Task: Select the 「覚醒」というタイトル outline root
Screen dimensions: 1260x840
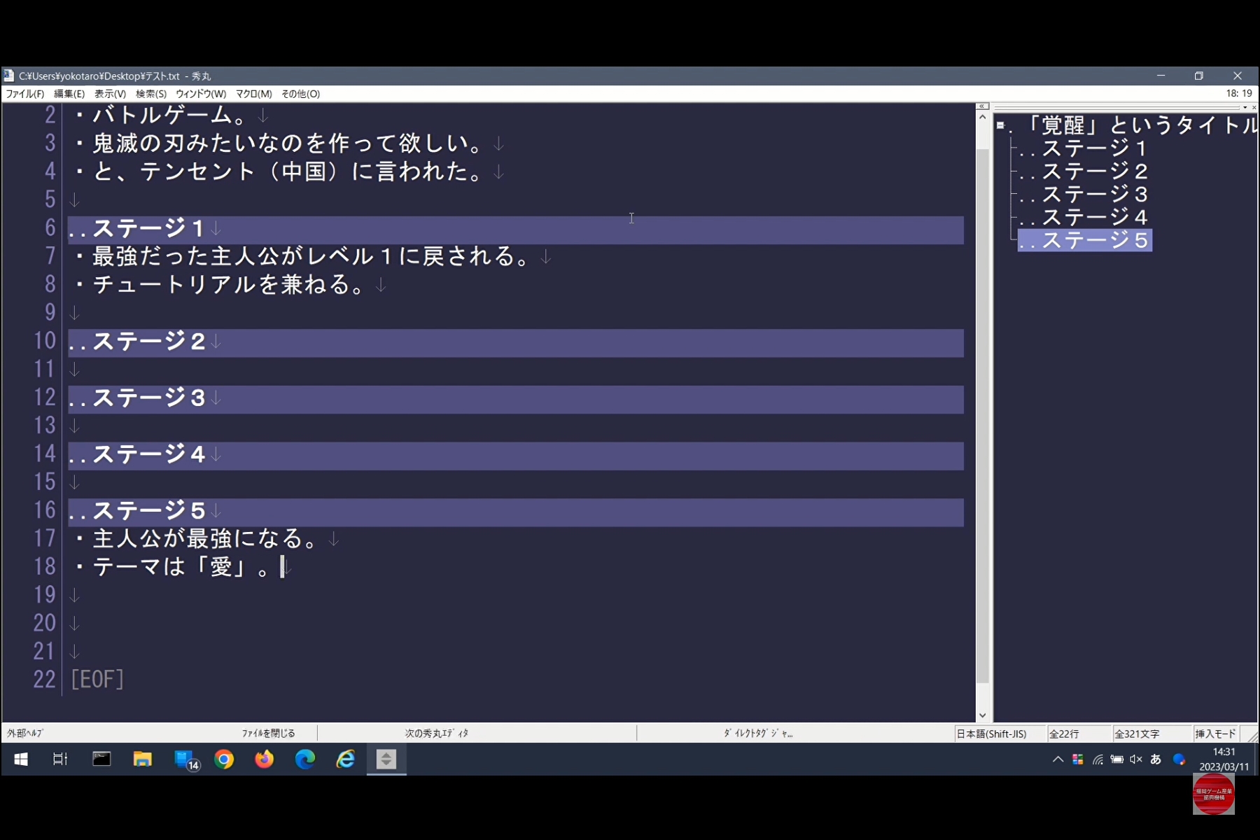Action: (x=1134, y=125)
